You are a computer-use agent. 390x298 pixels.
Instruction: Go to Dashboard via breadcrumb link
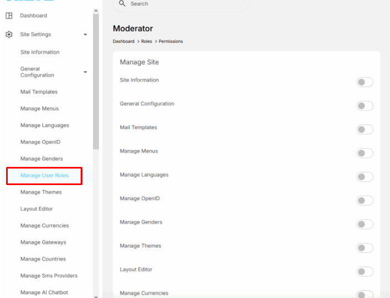click(x=123, y=41)
